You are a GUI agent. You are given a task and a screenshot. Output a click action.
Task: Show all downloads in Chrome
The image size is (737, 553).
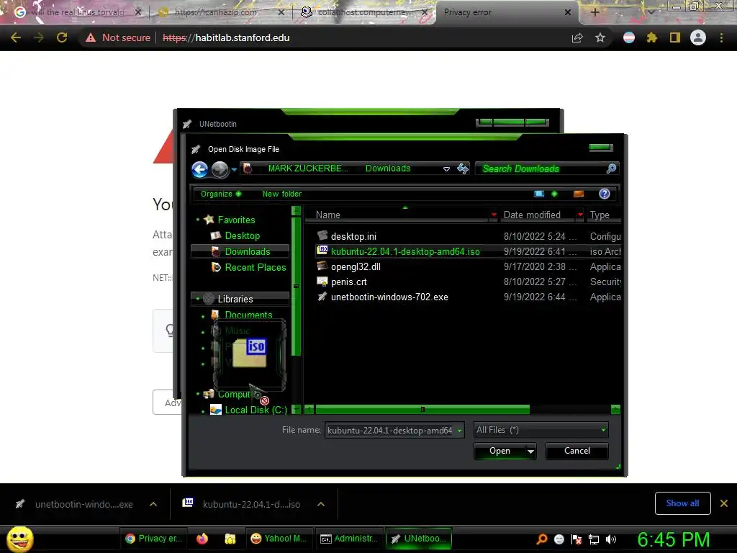[x=682, y=503]
